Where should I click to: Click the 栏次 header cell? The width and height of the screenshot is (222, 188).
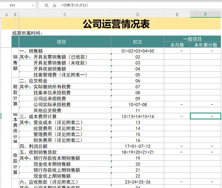tap(138, 42)
